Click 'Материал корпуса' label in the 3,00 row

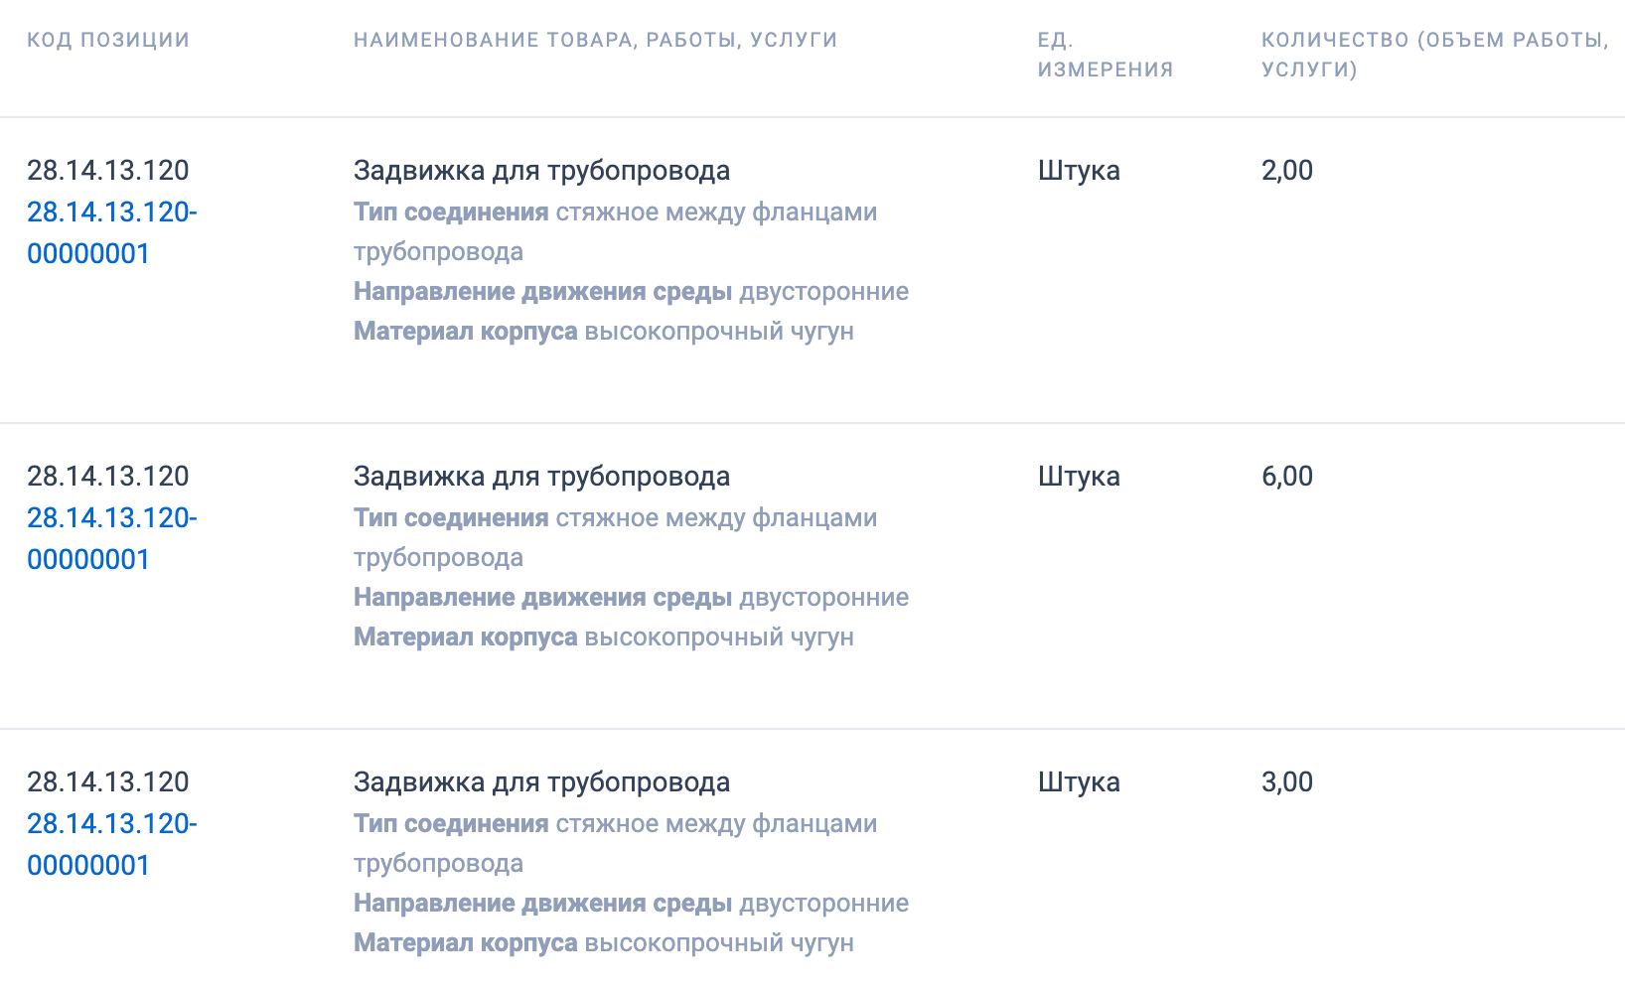(465, 943)
